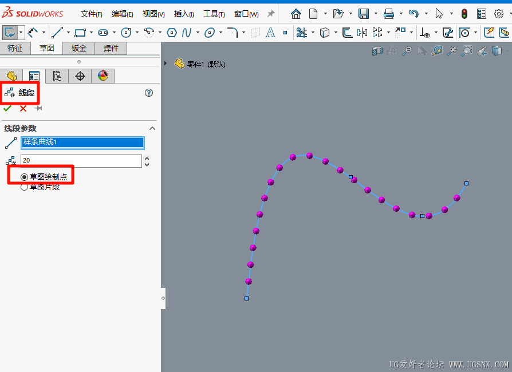
Task: Open the Save icon dropdown arrow
Action: 376,14
